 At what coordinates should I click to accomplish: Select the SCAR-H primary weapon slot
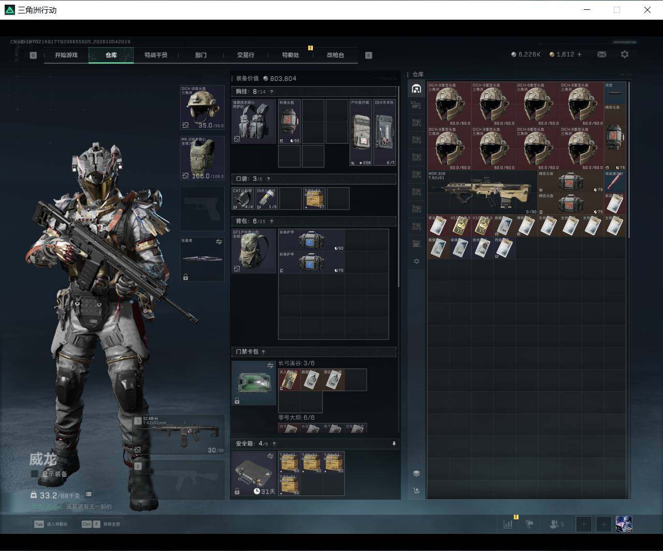(x=179, y=434)
